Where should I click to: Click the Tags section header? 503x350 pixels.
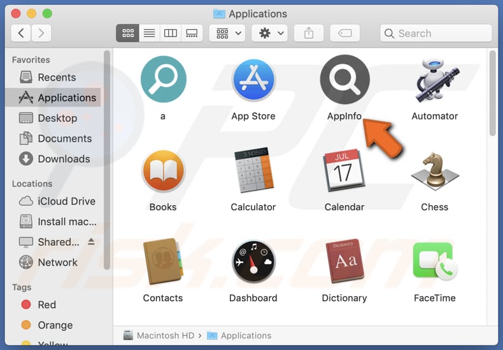point(22,287)
